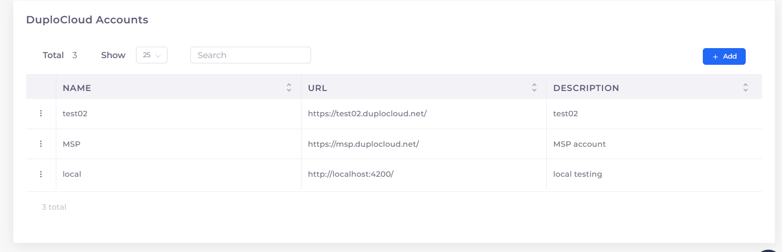The height and width of the screenshot is (252, 782).
Task: Click the test02.duplocloud.net URL cell
Action: (367, 113)
